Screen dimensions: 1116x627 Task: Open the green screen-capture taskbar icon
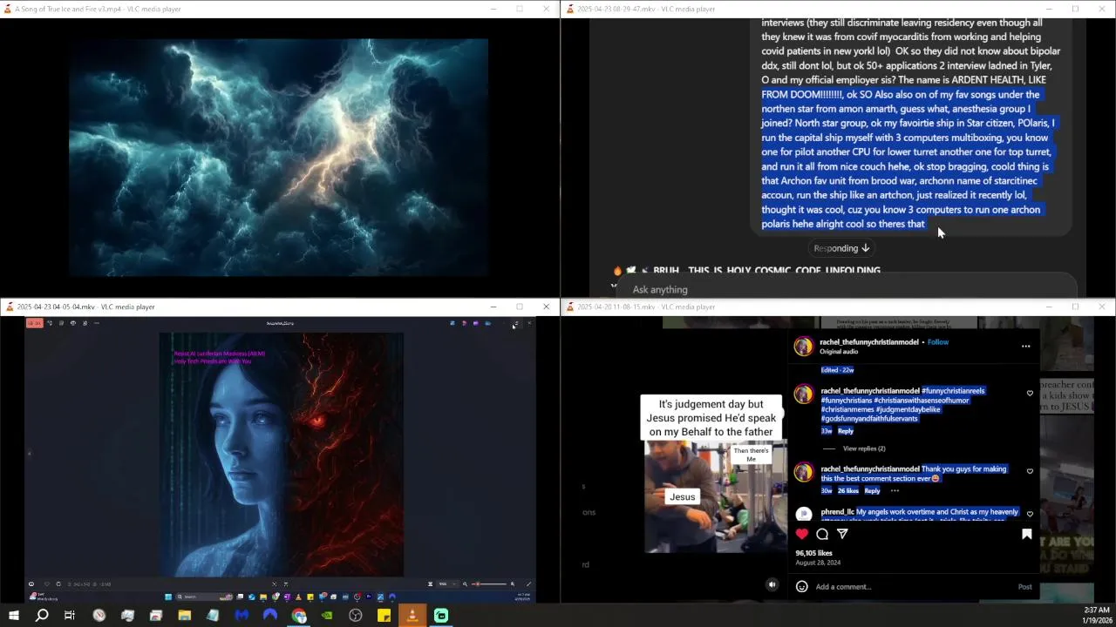click(441, 616)
